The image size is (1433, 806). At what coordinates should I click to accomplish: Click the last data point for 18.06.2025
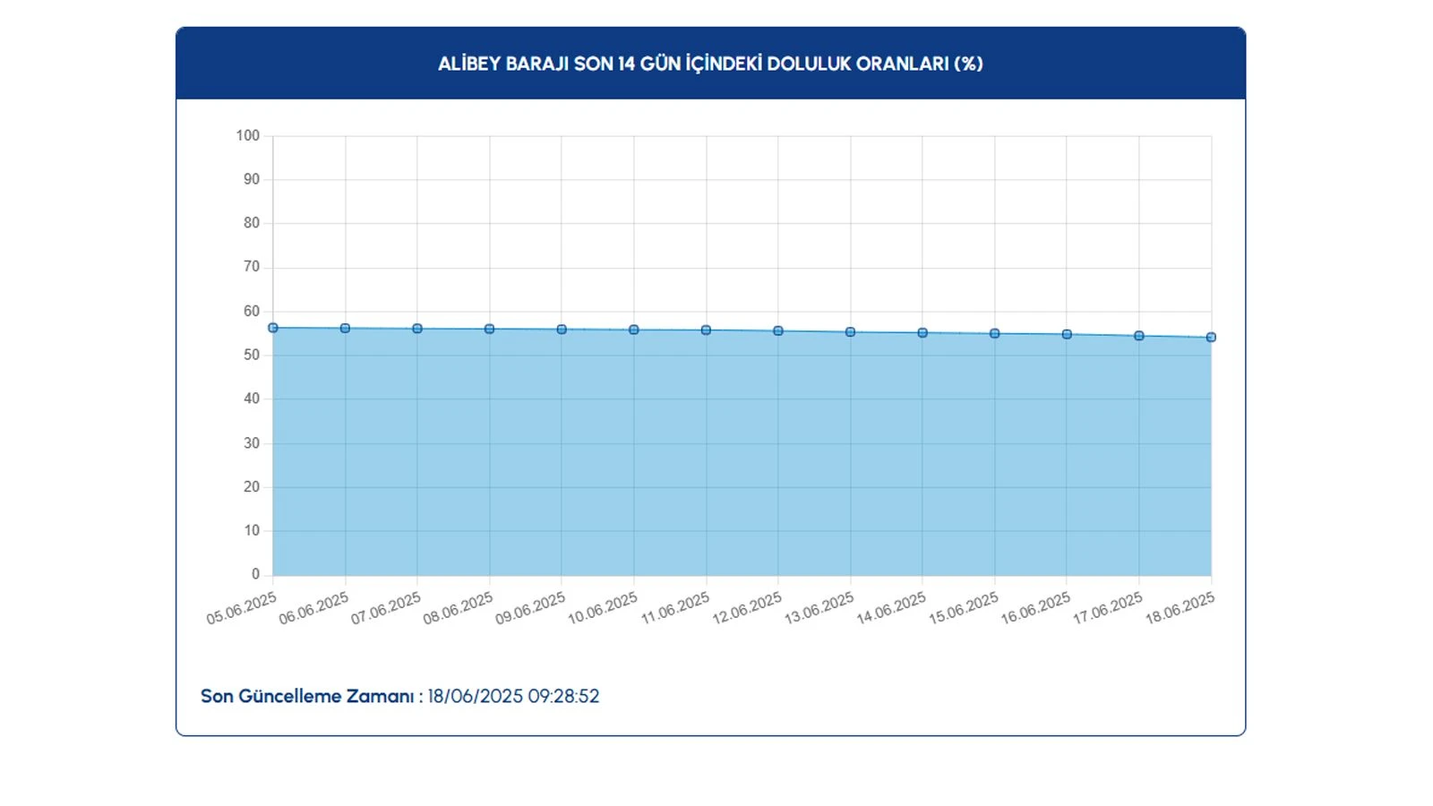pyautogui.click(x=1211, y=338)
